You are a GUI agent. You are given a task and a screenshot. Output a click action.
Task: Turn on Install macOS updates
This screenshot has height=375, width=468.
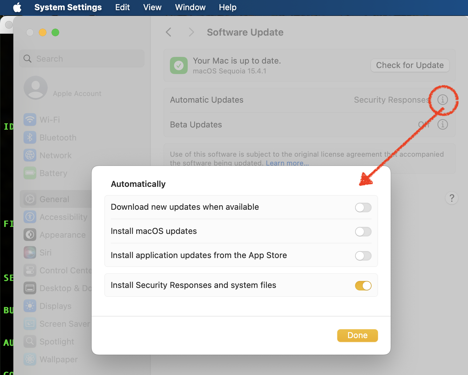(363, 232)
